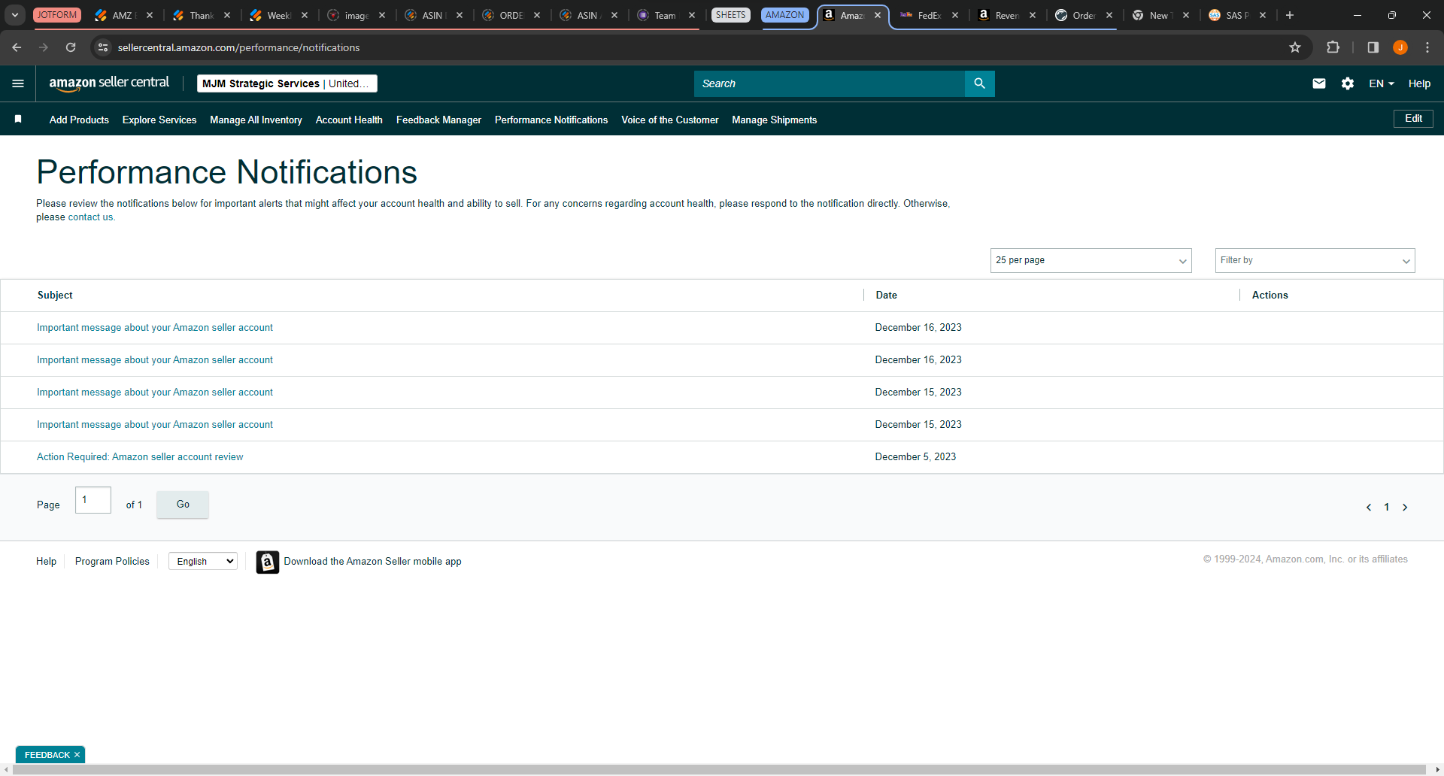Viewport: 1444px width, 776px height.
Task: Focus the Search input field
Action: pos(829,83)
